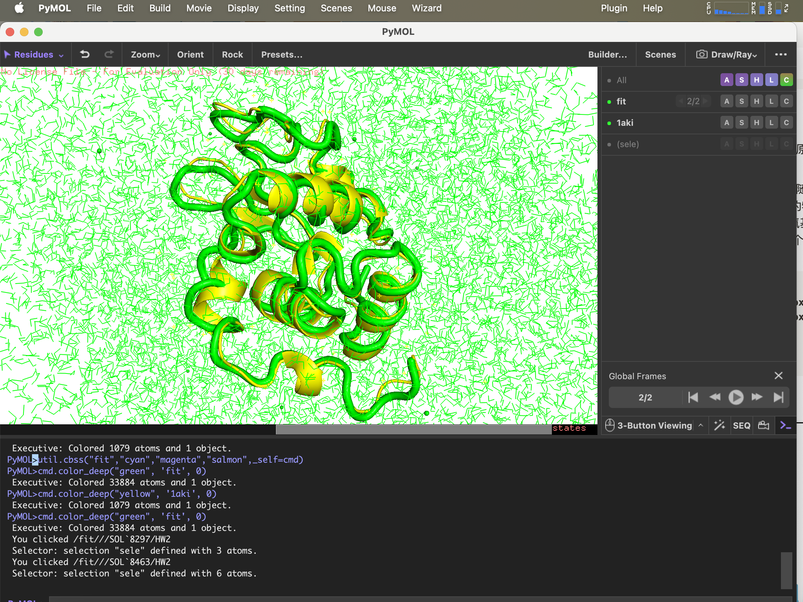Open the Residues selection mode dropdown

pos(34,54)
